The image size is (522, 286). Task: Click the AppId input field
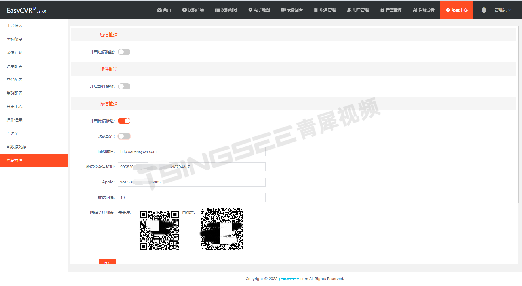pyautogui.click(x=192, y=182)
